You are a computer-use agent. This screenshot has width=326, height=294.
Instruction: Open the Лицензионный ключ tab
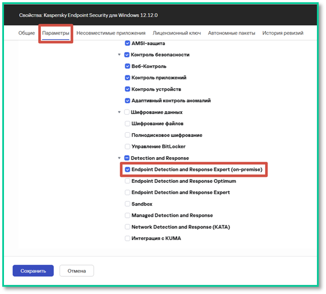coord(177,33)
